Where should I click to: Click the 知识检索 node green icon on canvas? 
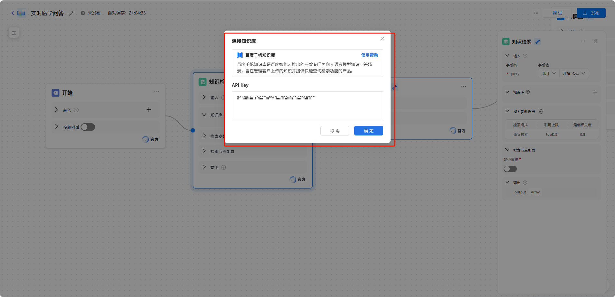click(x=203, y=82)
